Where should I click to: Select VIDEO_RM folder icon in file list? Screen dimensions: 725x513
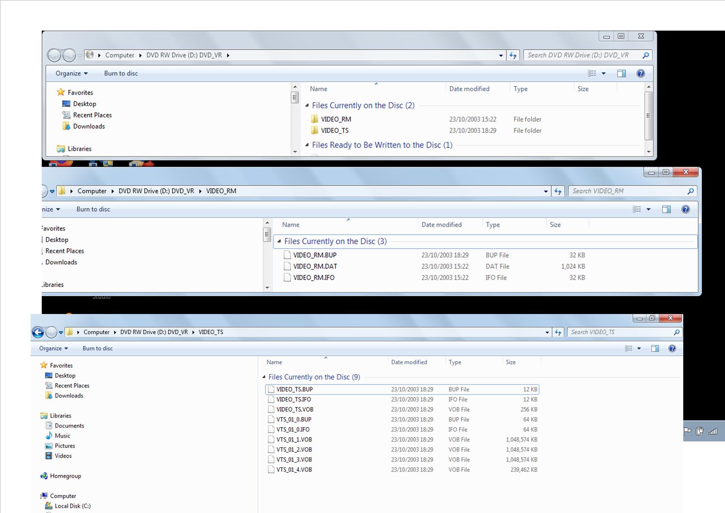click(x=315, y=119)
